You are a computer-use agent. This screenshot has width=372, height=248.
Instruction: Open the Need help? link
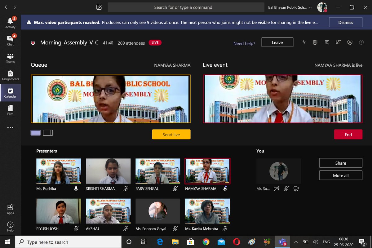pos(244,43)
